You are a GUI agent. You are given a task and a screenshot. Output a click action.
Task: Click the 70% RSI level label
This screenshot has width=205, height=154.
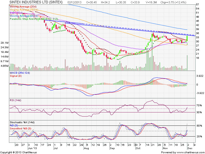point(199,105)
